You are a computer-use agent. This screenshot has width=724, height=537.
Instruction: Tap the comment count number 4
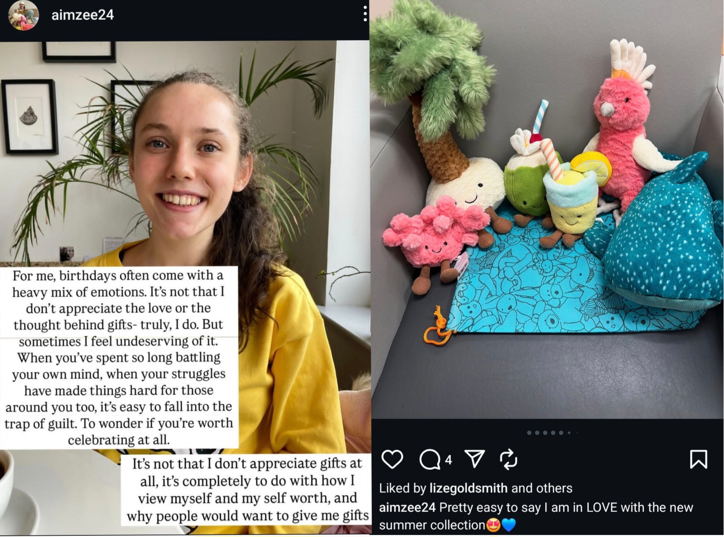pyautogui.click(x=448, y=460)
